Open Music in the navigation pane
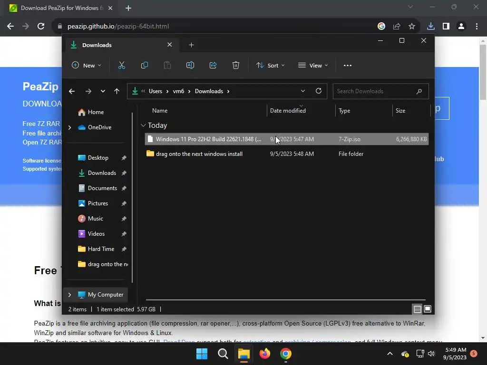The height and width of the screenshot is (365, 487). coord(95,219)
